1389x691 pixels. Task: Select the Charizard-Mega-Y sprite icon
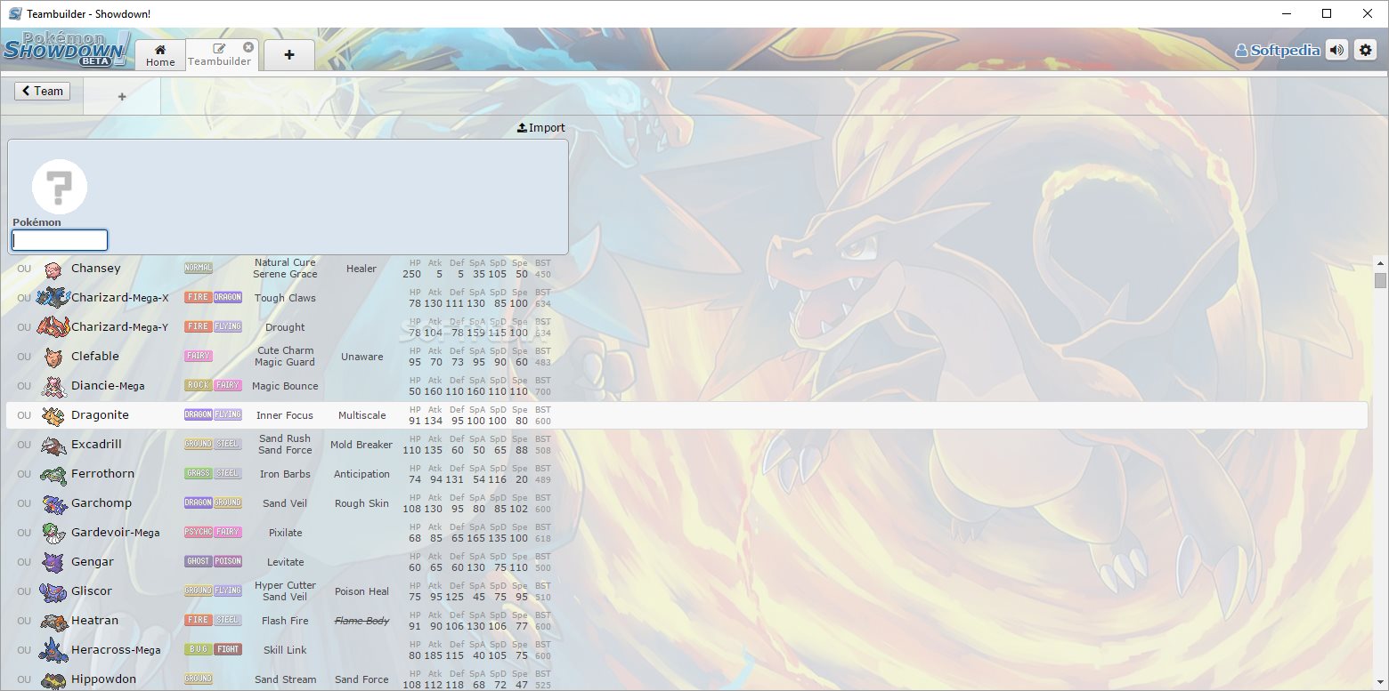(53, 327)
